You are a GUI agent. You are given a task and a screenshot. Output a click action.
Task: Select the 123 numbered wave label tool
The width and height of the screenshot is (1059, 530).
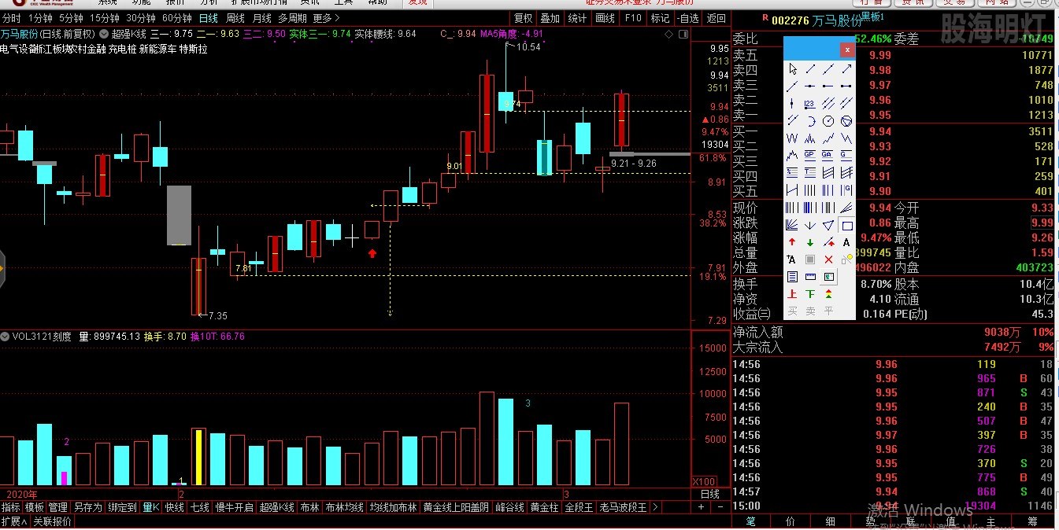click(810, 104)
